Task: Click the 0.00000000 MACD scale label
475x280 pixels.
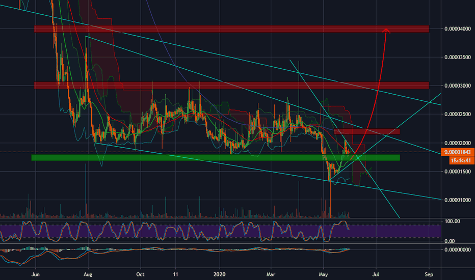Action: [458, 250]
